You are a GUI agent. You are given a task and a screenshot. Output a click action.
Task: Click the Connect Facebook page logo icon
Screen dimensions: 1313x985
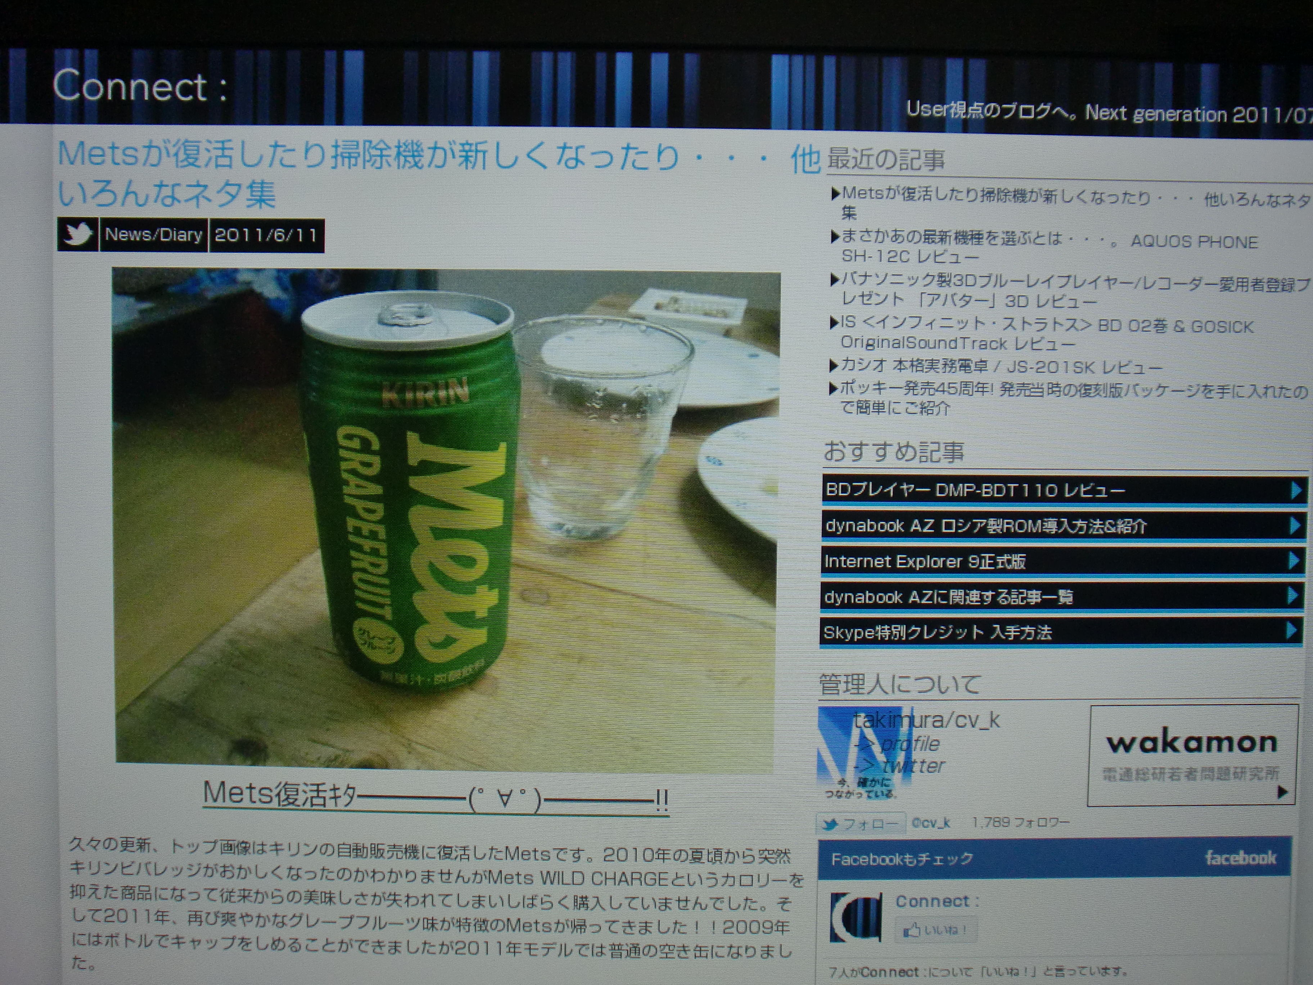(855, 918)
